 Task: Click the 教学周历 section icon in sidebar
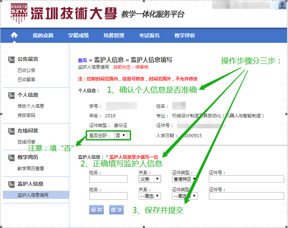(12, 158)
